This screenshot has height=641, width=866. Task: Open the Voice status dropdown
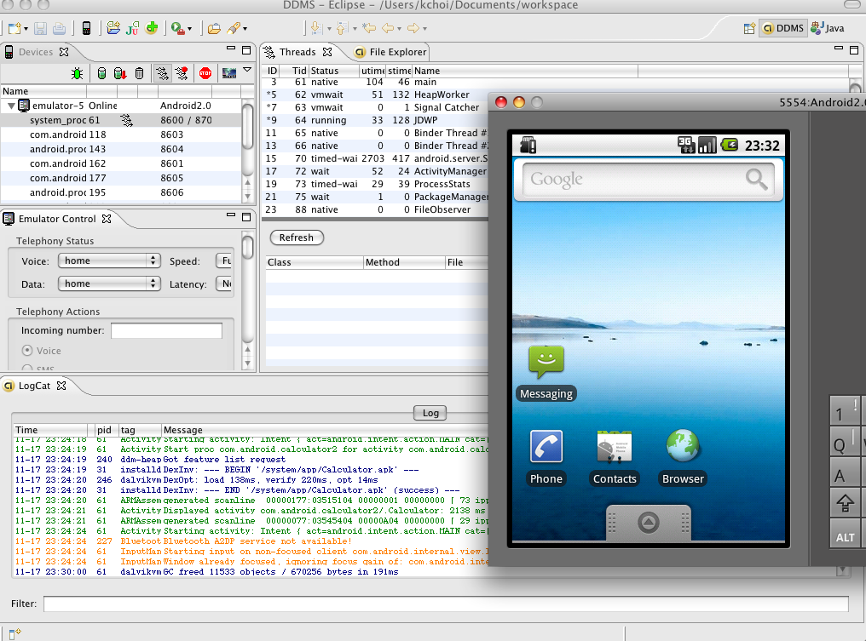[109, 261]
